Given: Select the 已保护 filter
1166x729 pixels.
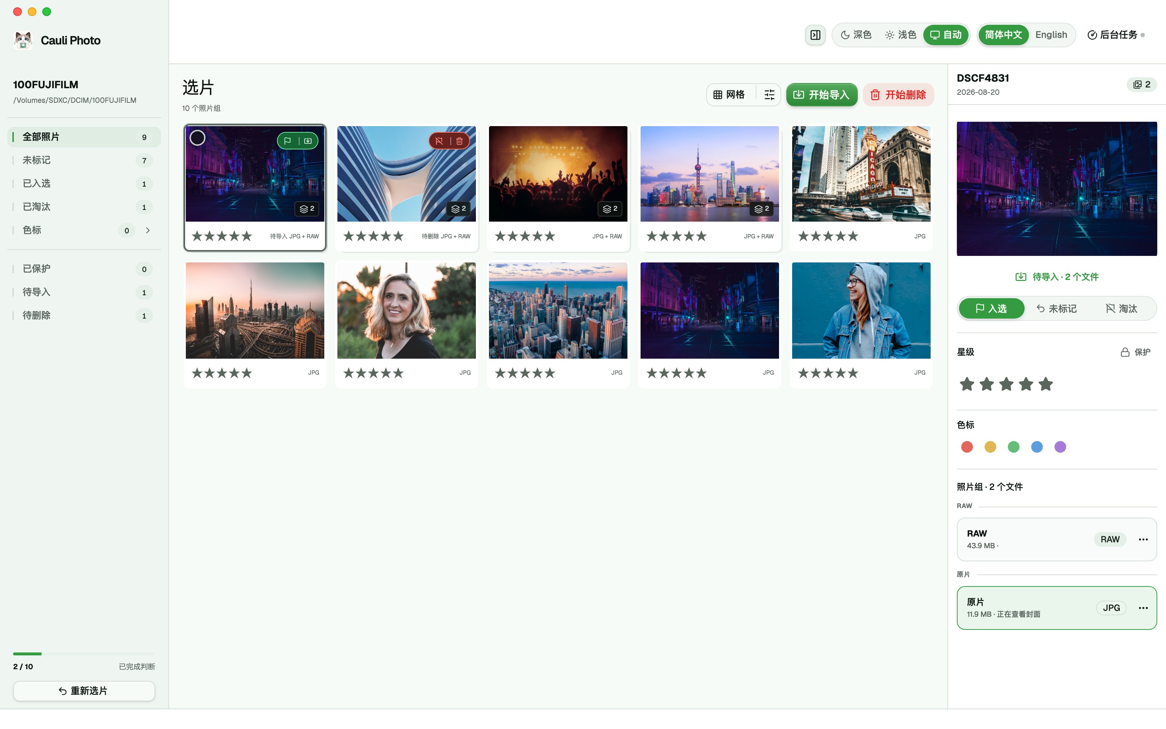Looking at the screenshot, I should (84, 269).
